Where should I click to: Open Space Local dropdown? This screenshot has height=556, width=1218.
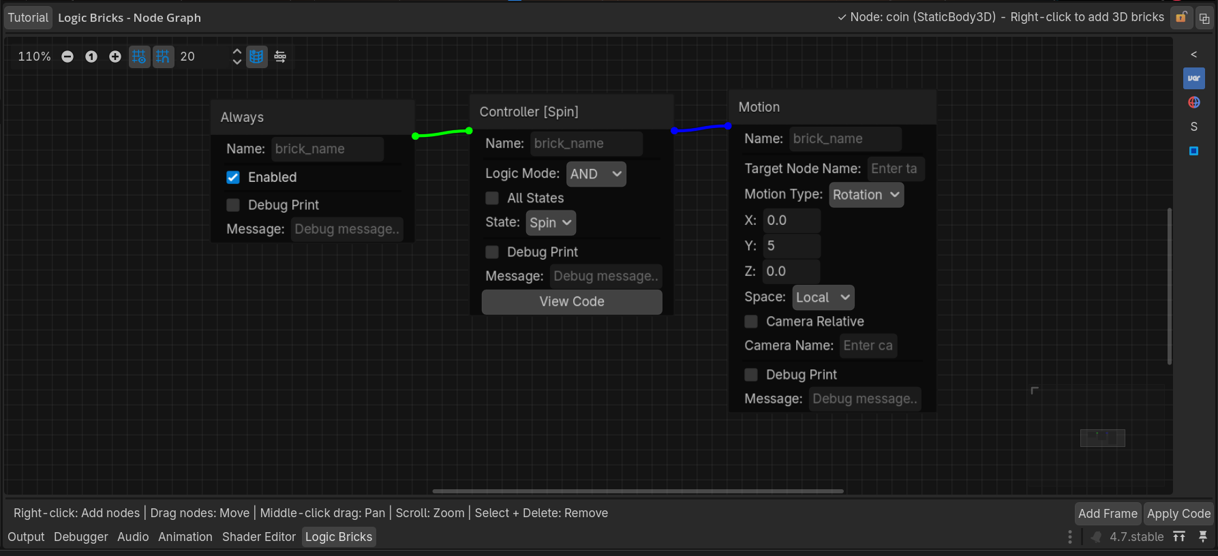pos(823,298)
